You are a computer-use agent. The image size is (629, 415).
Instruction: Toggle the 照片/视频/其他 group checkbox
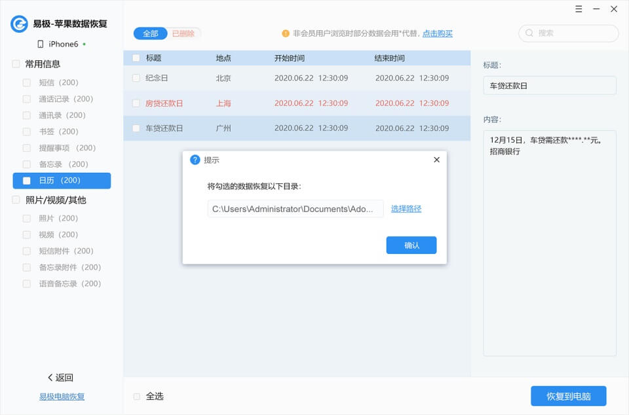tap(16, 200)
